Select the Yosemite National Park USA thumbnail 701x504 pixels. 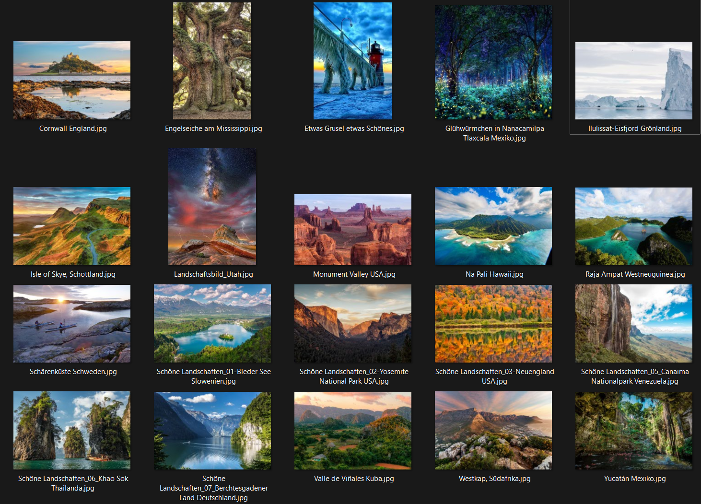[x=353, y=323]
